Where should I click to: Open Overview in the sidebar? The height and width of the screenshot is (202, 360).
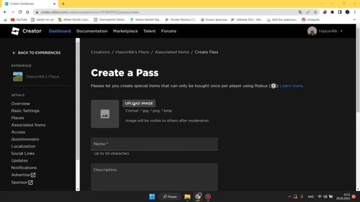(x=20, y=103)
